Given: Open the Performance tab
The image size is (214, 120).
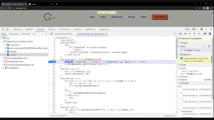Looking at the screenshot, I should (x=64, y=29).
